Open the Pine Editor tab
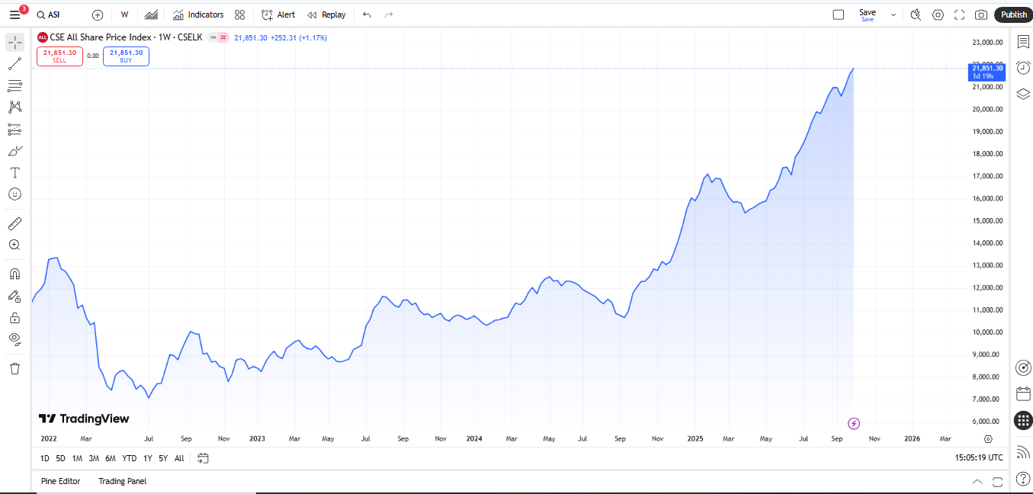1033x494 pixels. (59, 481)
